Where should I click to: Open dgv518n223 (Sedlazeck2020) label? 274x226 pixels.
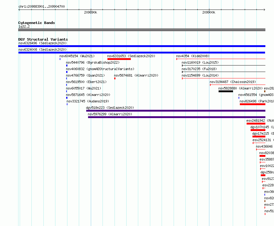(x=110, y=108)
